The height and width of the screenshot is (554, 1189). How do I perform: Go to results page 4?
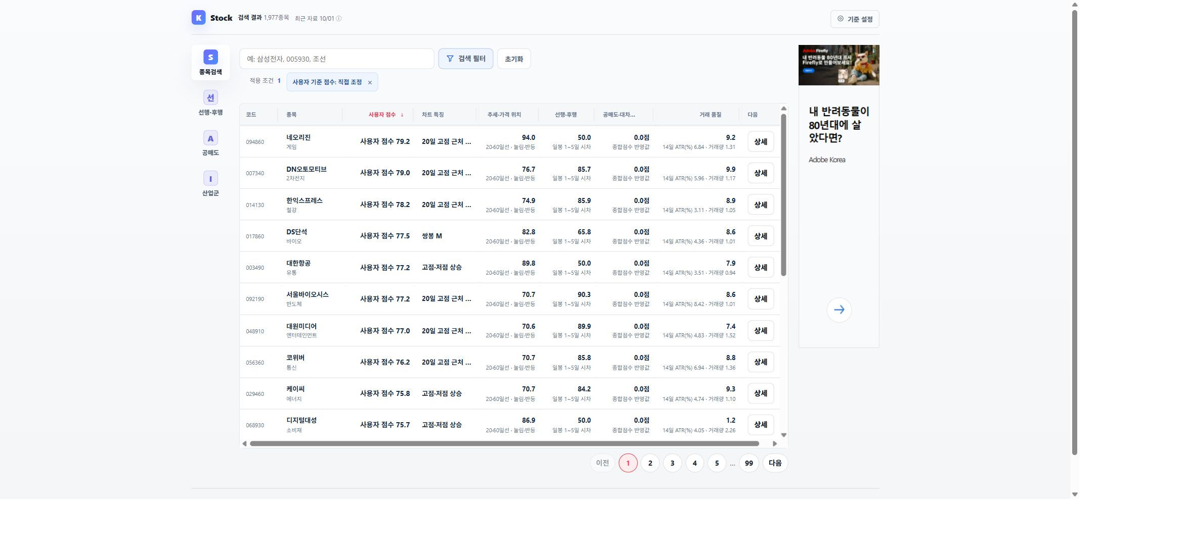(x=694, y=463)
